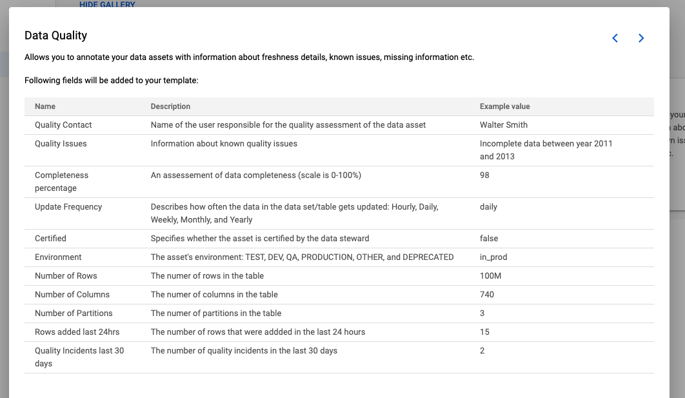
Task: Click the Name column header
Action: [44, 106]
